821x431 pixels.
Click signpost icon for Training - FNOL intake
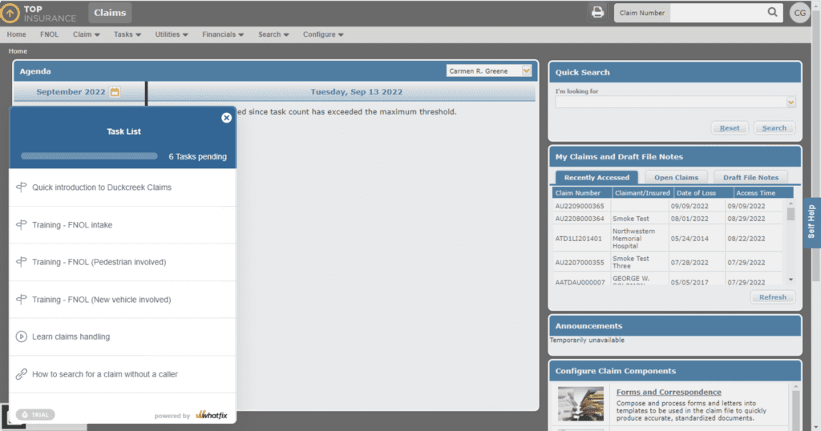[x=21, y=225]
